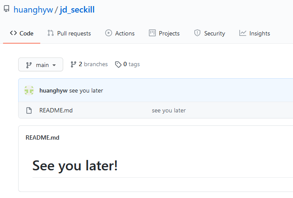Click the Projects board icon
The width and height of the screenshot is (293, 198).
click(152, 33)
